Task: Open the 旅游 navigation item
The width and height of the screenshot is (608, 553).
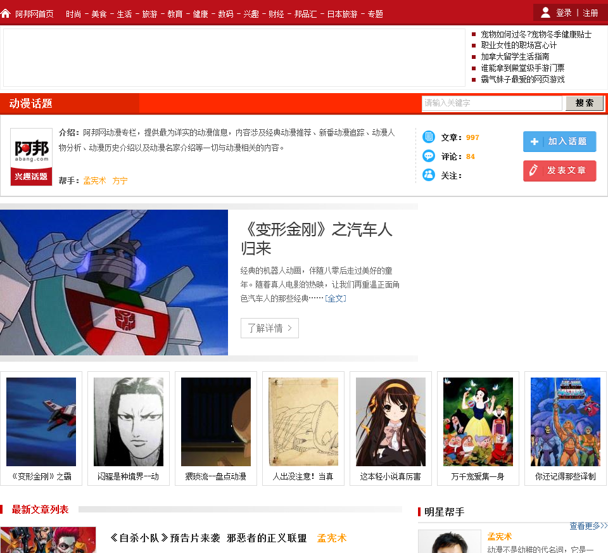Action: click(x=149, y=14)
